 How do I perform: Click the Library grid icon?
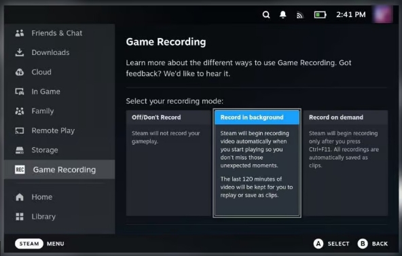[x=20, y=217]
